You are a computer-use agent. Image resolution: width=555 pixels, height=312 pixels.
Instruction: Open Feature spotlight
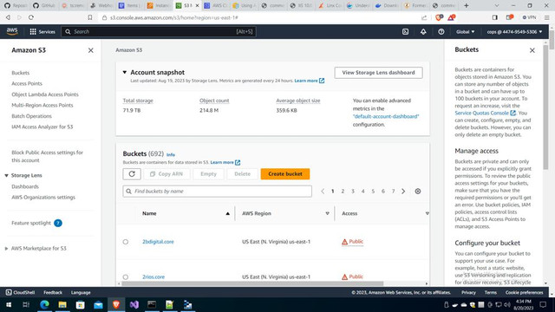[31, 223]
